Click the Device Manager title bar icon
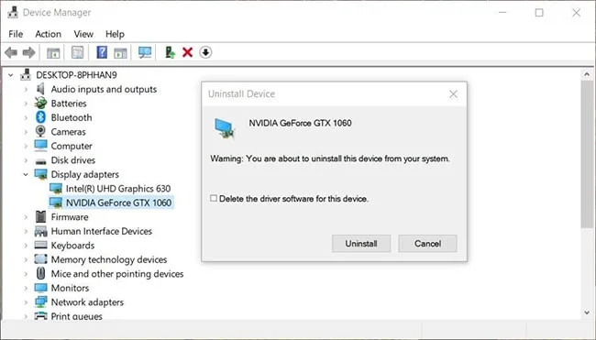 point(13,13)
